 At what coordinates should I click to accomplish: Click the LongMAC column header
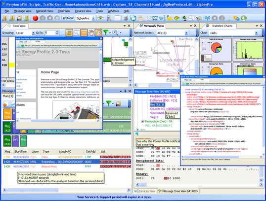[65, 151]
